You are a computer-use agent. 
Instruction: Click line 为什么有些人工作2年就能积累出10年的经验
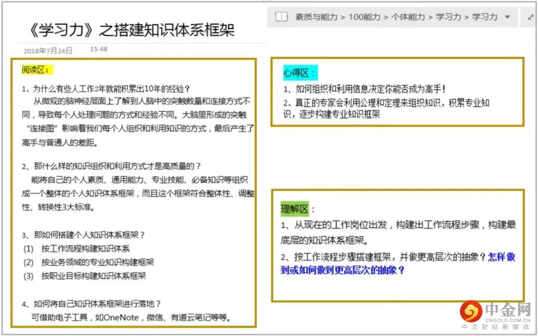point(106,89)
